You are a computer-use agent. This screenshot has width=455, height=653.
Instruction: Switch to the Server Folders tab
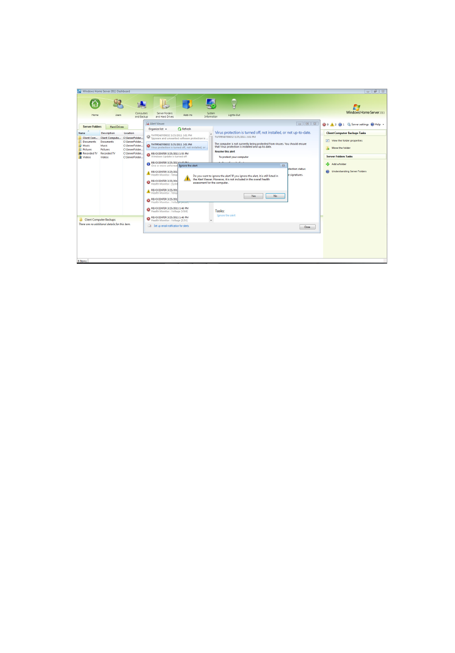click(92, 127)
